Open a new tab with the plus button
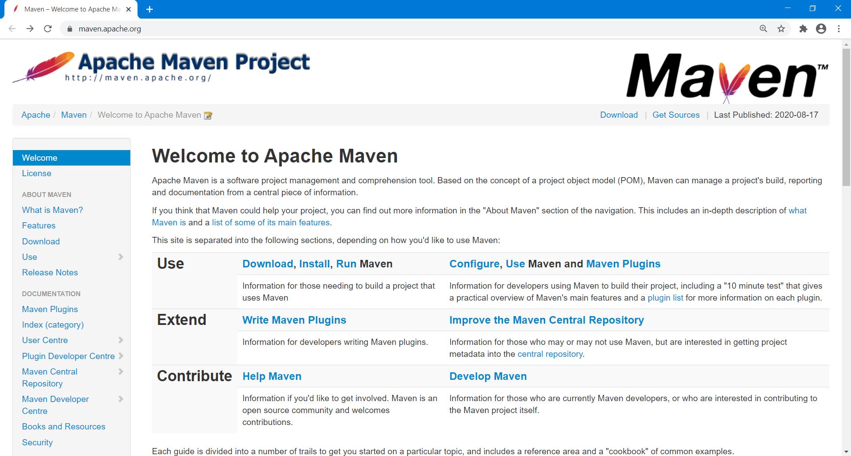The width and height of the screenshot is (851, 456). coord(149,9)
